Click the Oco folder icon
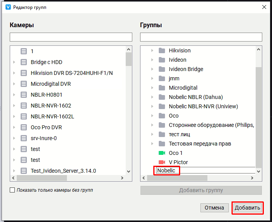This screenshot has height=222, width=272. pyautogui.click(x=162, y=116)
